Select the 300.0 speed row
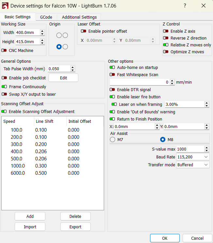The image size is (213, 243). [x=53, y=144]
